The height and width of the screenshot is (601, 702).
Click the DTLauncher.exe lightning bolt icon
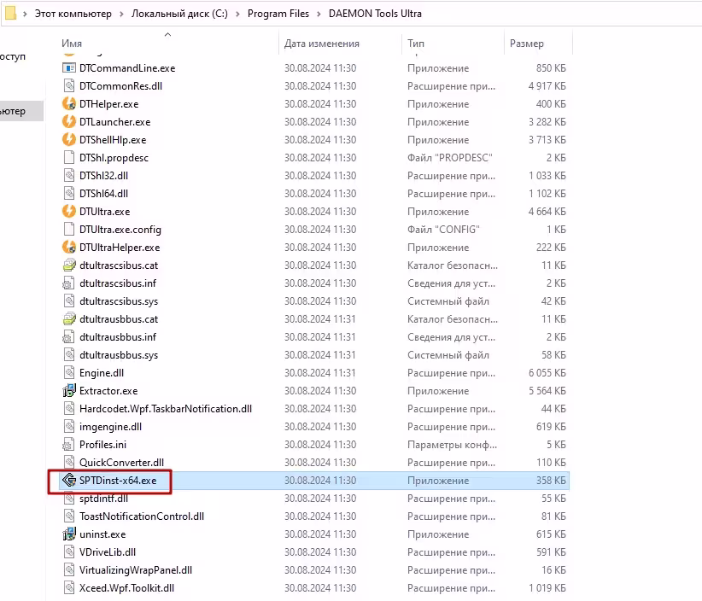click(x=70, y=122)
